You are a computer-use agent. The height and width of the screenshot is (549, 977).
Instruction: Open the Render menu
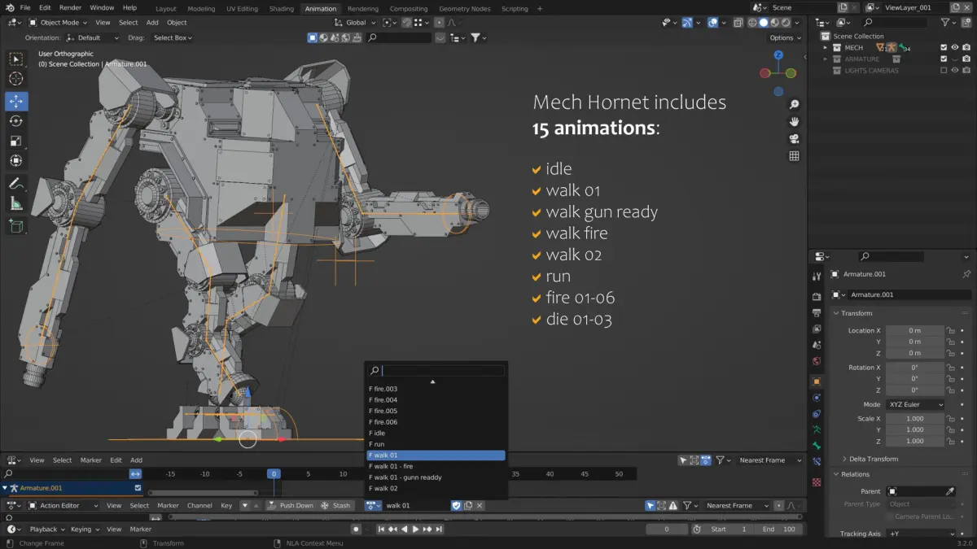point(70,7)
